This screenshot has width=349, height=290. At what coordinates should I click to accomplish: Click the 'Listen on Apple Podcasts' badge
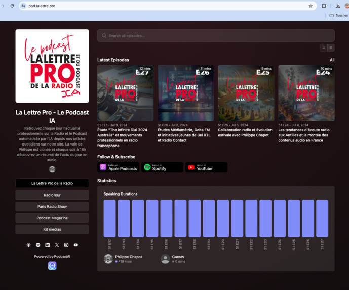click(119, 167)
